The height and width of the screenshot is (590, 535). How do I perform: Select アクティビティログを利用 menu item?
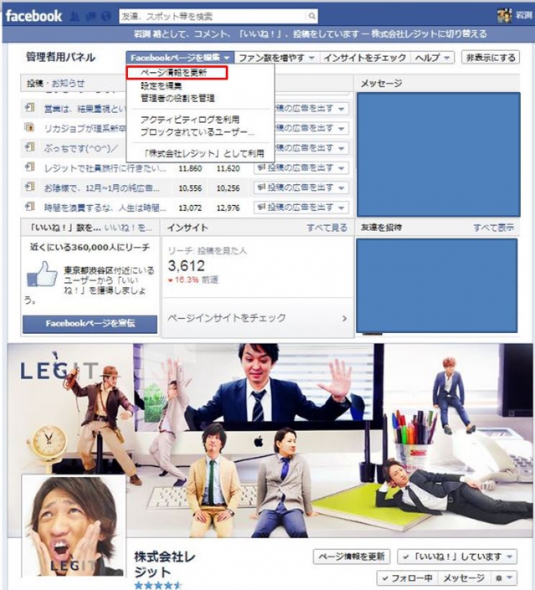tap(190, 120)
